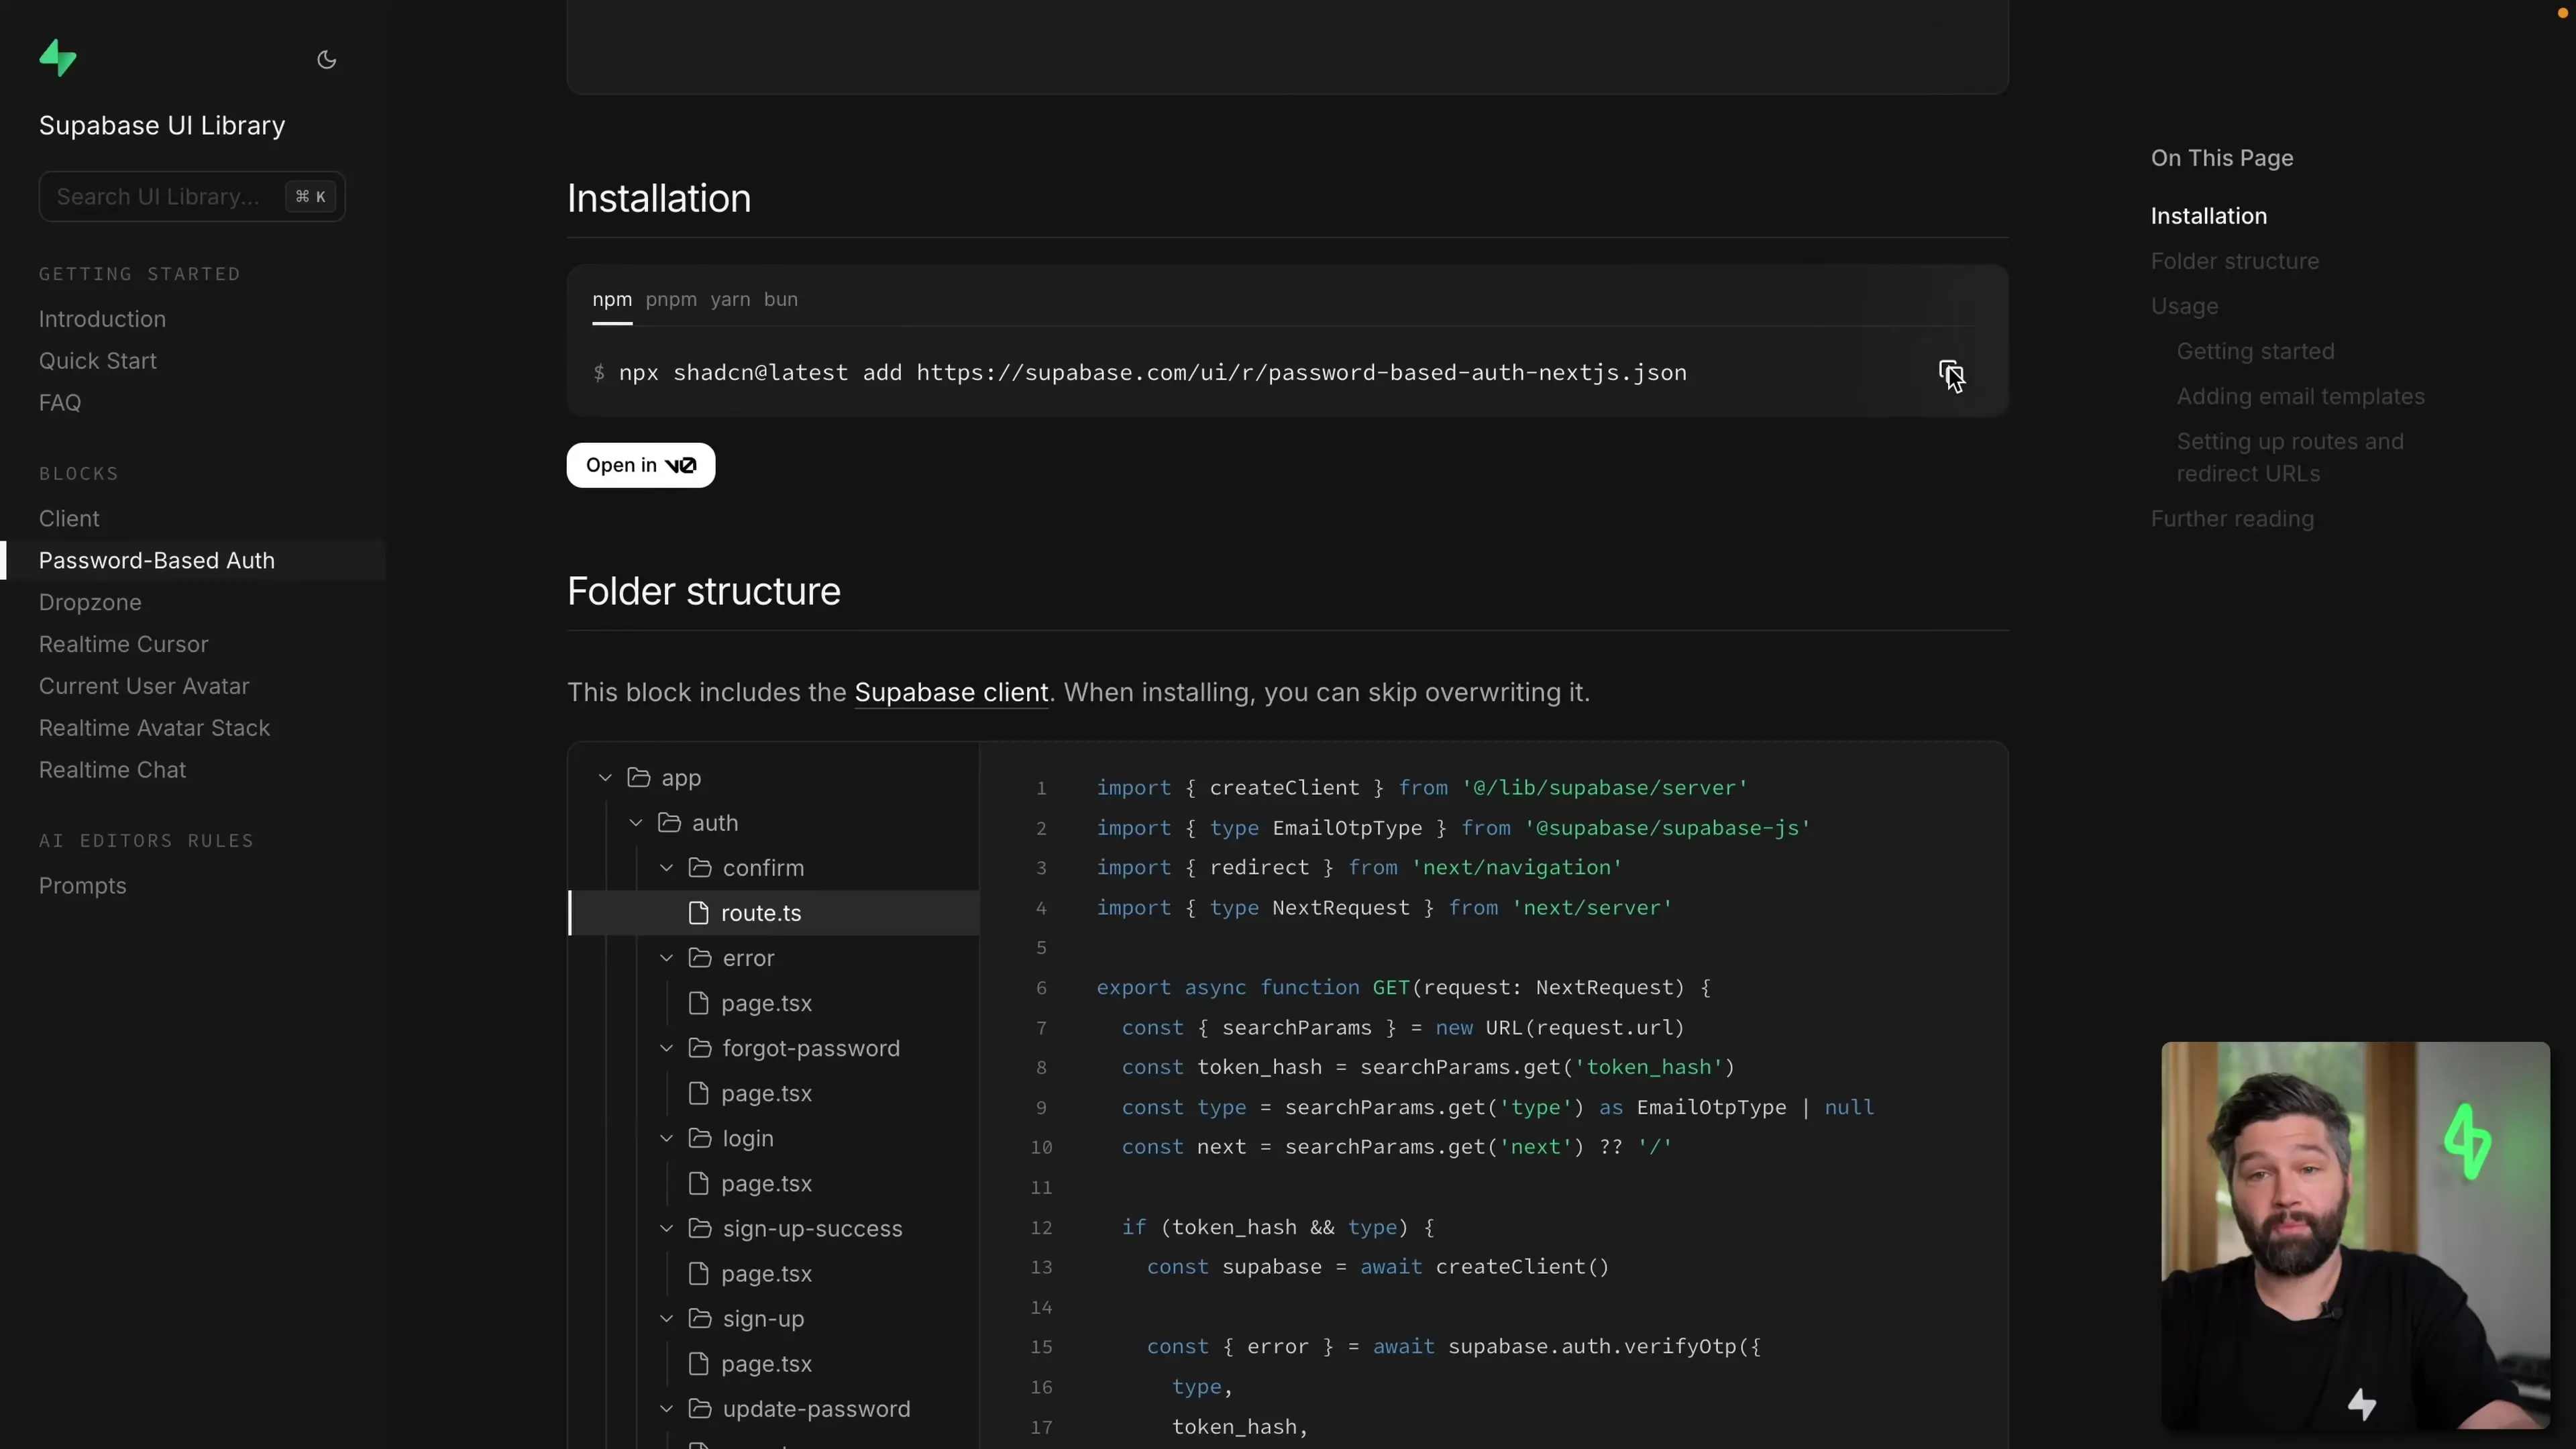Click the update-password folder icon
This screenshot has width=2576, height=1449.
(x=700, y=1408)
